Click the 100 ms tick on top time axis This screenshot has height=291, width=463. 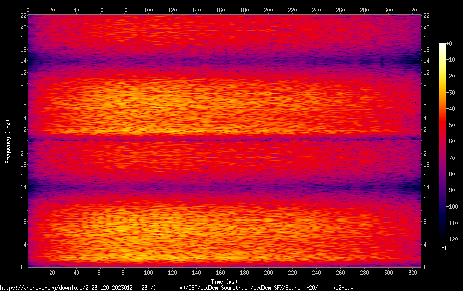[x=148, y=10]
